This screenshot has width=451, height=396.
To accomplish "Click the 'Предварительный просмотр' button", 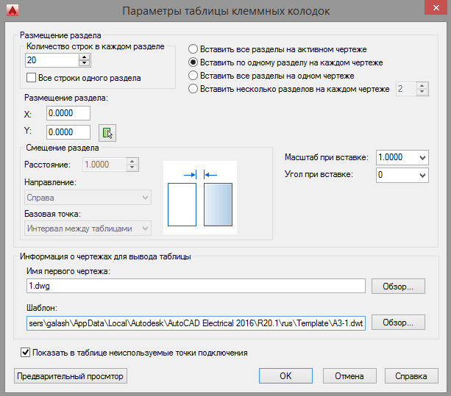I will click(71, 376).
